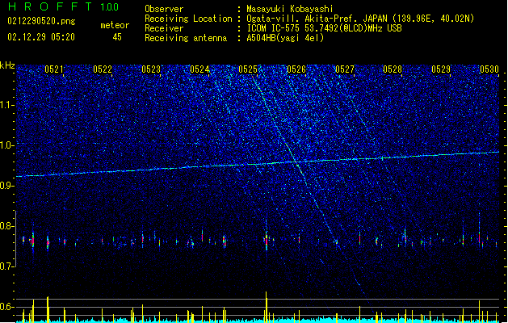This screenshot has width=508, height=323.
Task: Click the 0530 time marker
Action: (489, 69)
